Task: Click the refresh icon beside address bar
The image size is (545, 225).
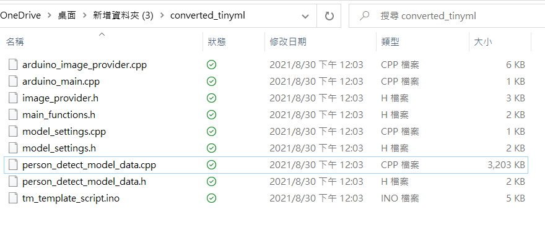Action: [329, 16]
